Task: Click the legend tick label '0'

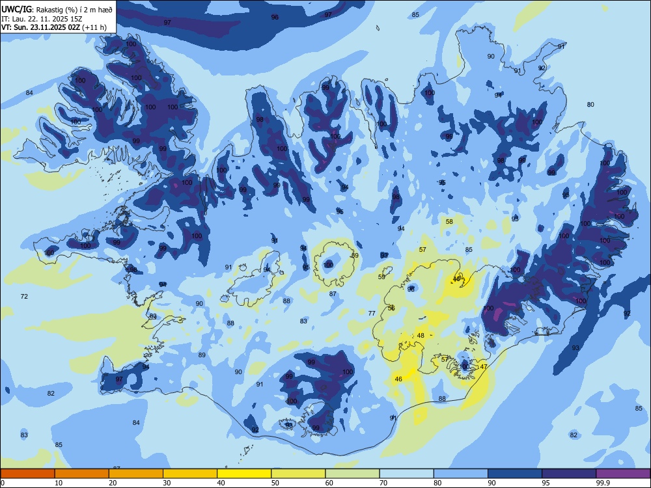Action: pyautogui.click(x=3, y=483)
